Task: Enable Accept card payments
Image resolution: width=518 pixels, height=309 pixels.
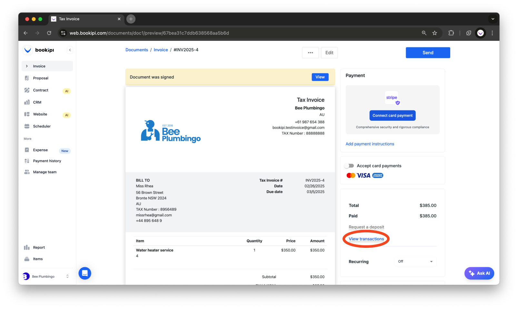Action: 349,165
